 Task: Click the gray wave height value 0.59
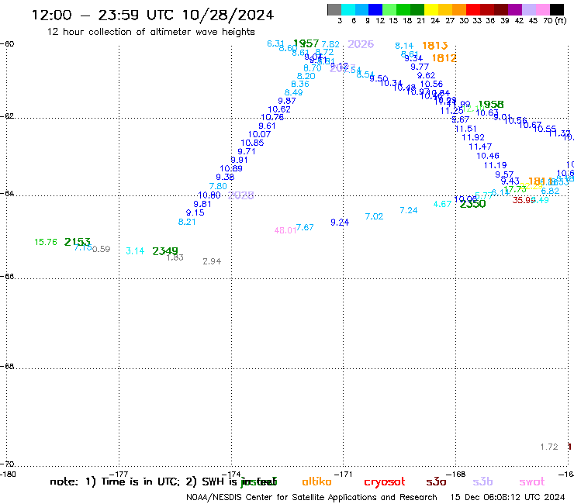(102, 249)
